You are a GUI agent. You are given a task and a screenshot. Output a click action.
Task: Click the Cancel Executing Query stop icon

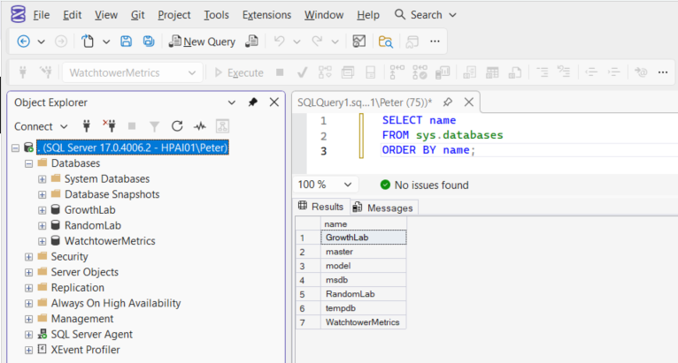tap(280, 72)
